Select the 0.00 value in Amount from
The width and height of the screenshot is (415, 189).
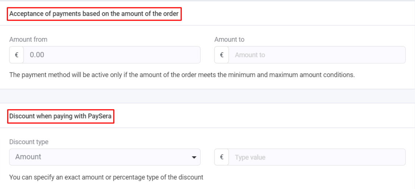point(37,55)
